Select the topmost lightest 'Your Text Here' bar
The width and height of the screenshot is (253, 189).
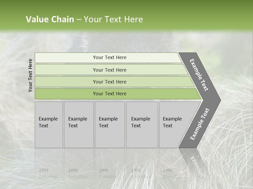[x=109, y=57]
